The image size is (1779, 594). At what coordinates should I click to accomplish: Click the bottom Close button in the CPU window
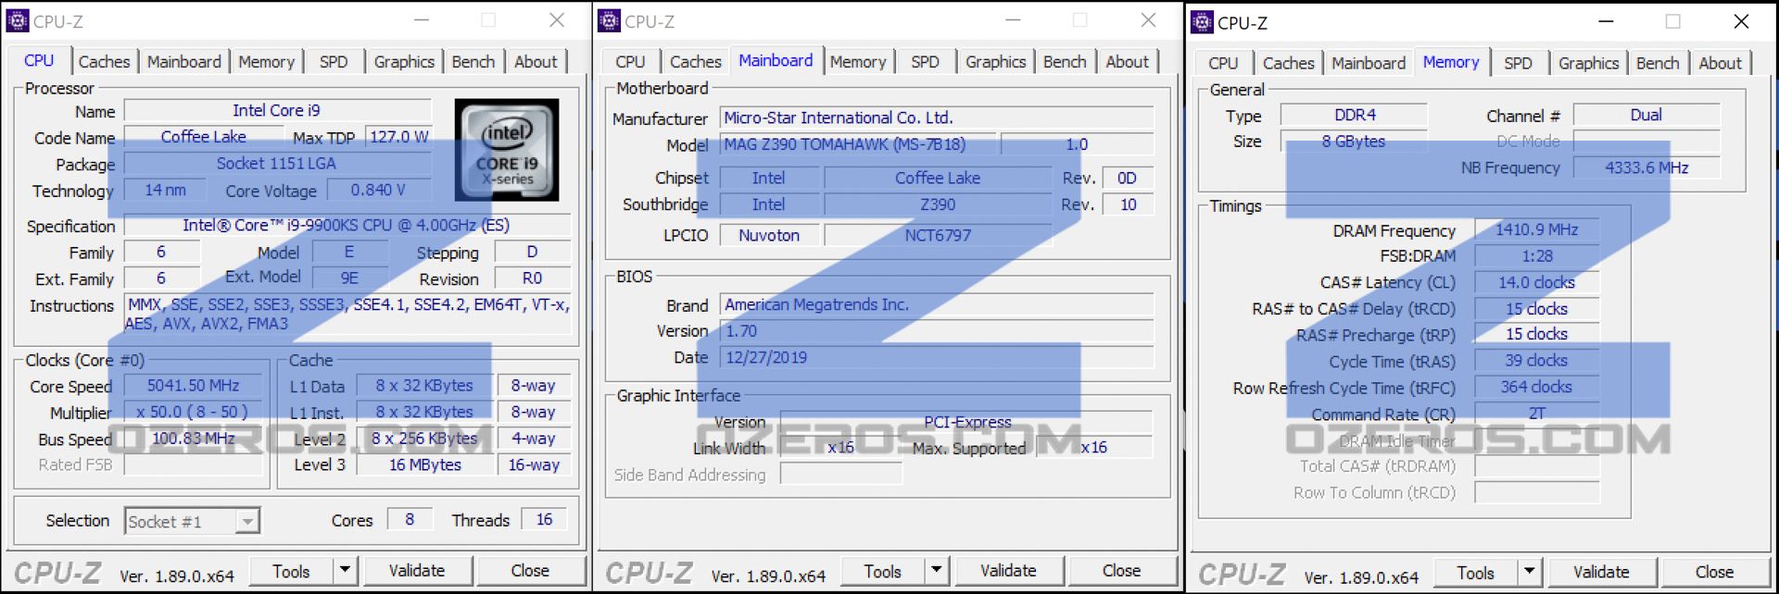coord(530,571)
